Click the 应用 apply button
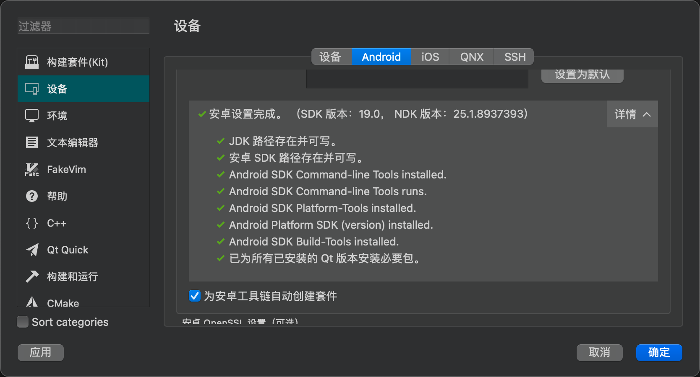The height and width of the screenshot is (377, 700). click(x=41, y=352)
